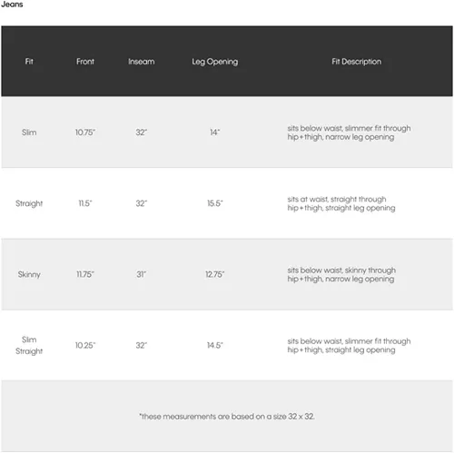Click the Front column header
Screen dimensions: 454x453
tap(85, 62)
